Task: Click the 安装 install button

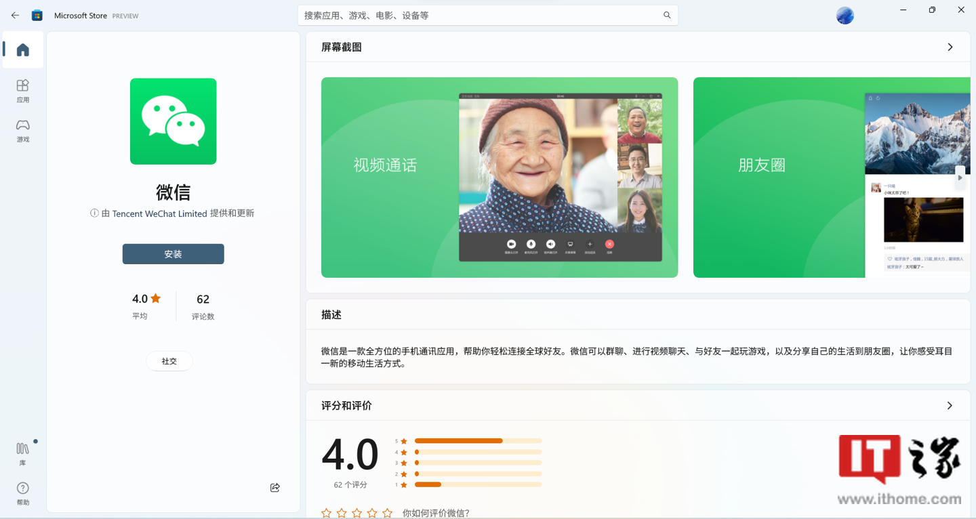Action: [x=174, y=254]
